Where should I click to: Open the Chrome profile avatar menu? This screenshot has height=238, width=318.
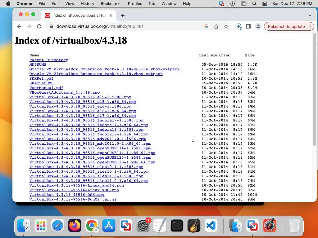tap(258, 27)
